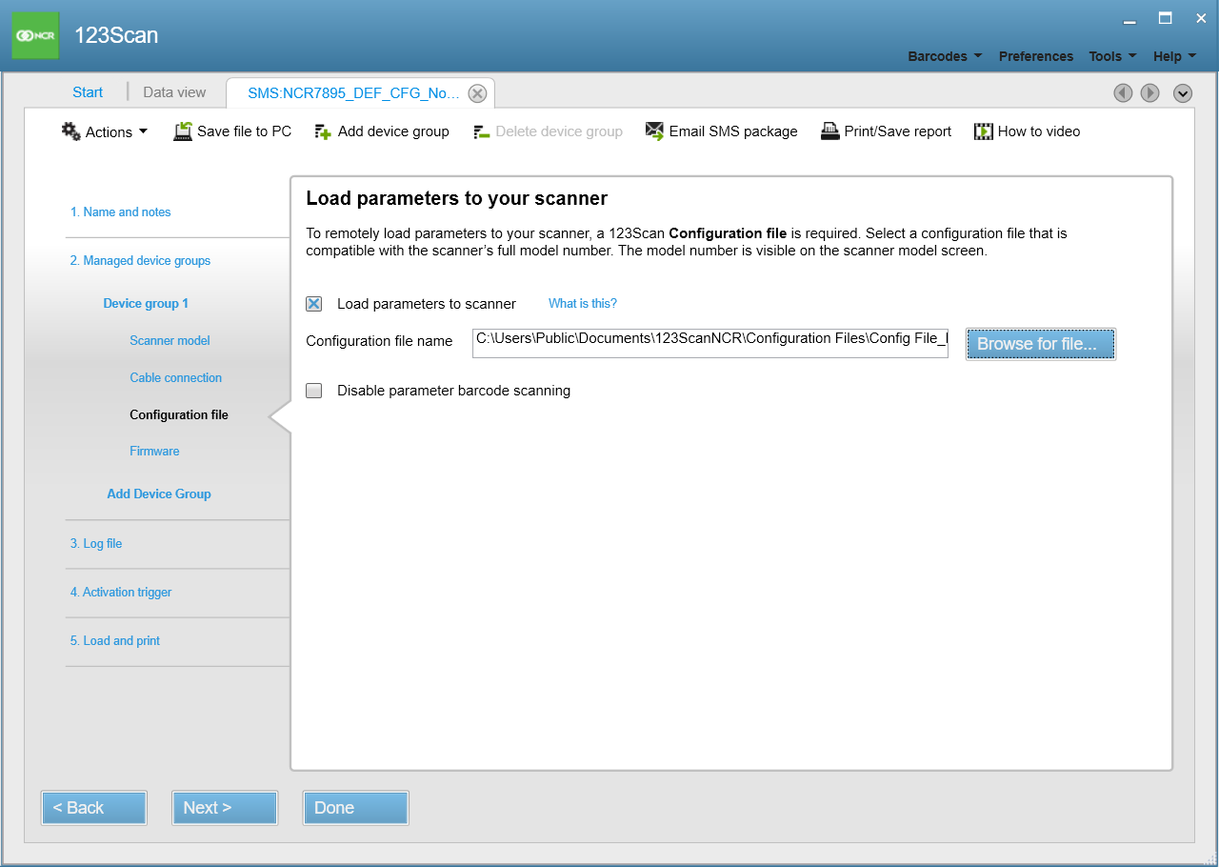Open the Help menu
1219x867 pixels.
[x=1175, y=56]
